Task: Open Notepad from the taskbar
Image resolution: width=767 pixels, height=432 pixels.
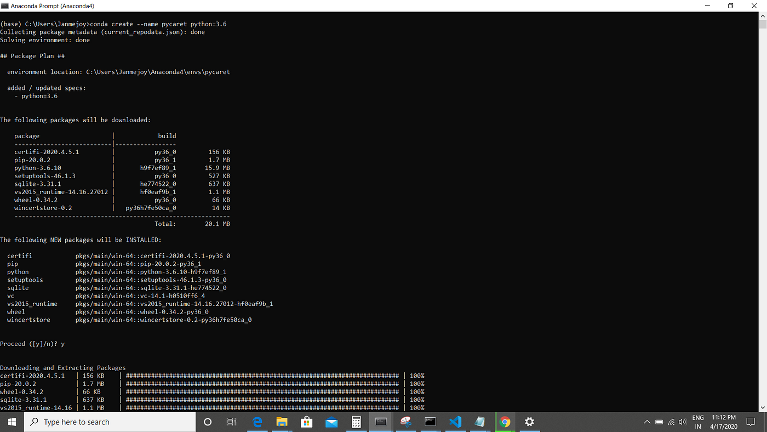Action: pyautogui.click(x=479, y=422)
